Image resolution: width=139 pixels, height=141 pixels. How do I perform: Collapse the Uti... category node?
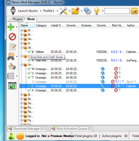(21, 48)
